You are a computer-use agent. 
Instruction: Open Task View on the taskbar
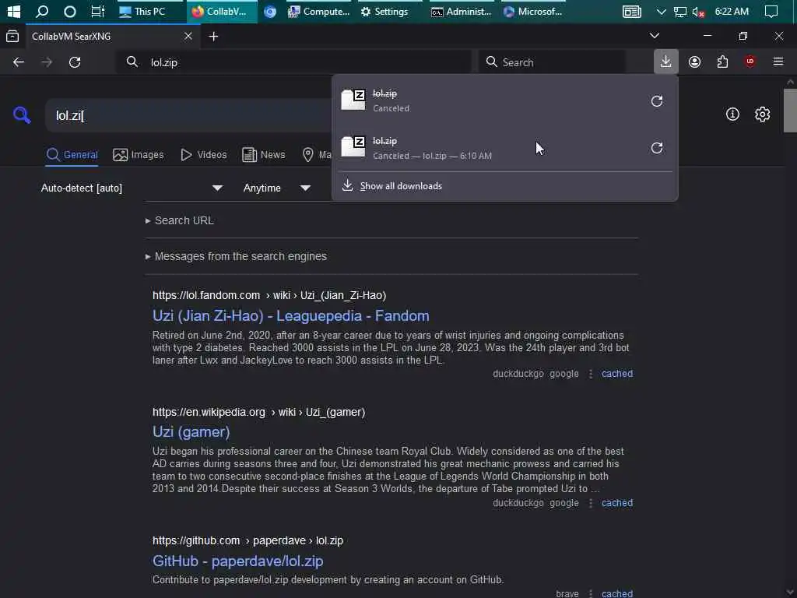pos(97,11)
